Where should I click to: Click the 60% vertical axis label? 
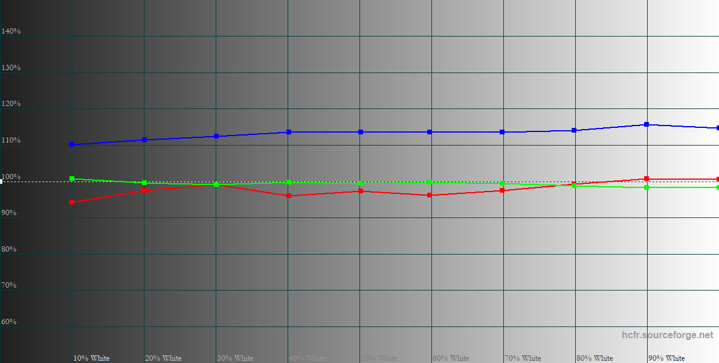point(9,322)
